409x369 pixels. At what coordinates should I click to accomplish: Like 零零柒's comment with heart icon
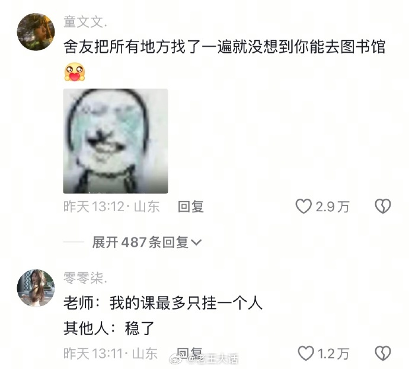(306, 354)
